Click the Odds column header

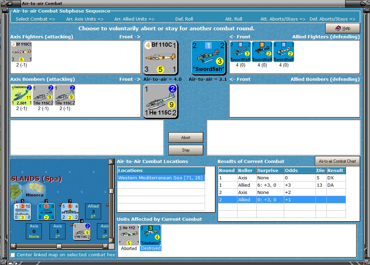tap(300, 170)
